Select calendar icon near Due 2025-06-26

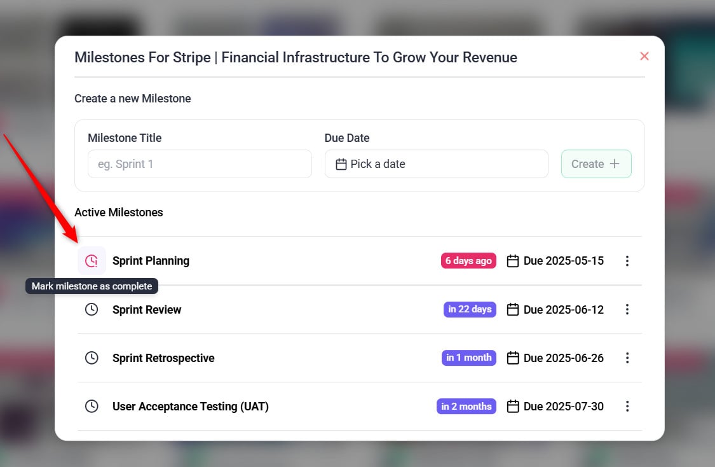pyautogui.click(x=513, y=358)
